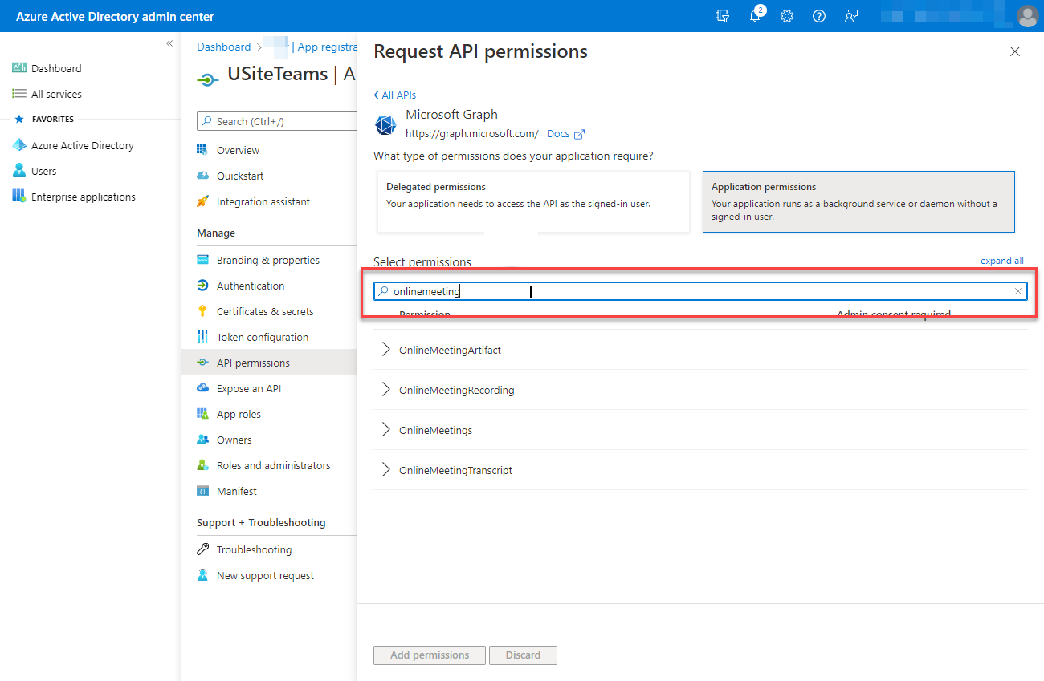The image size is (1044, 681).
Task: Expand OnlineMeetingRecording permission group
Action: [x=386, y=390]
